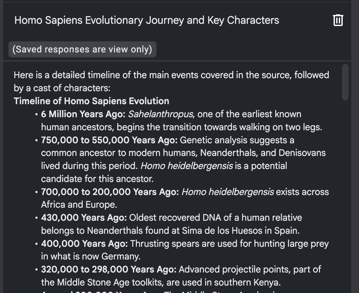
Task: Click "Homo heidelbergensis" before "exists across"
Action: click(x=228, y=192)
